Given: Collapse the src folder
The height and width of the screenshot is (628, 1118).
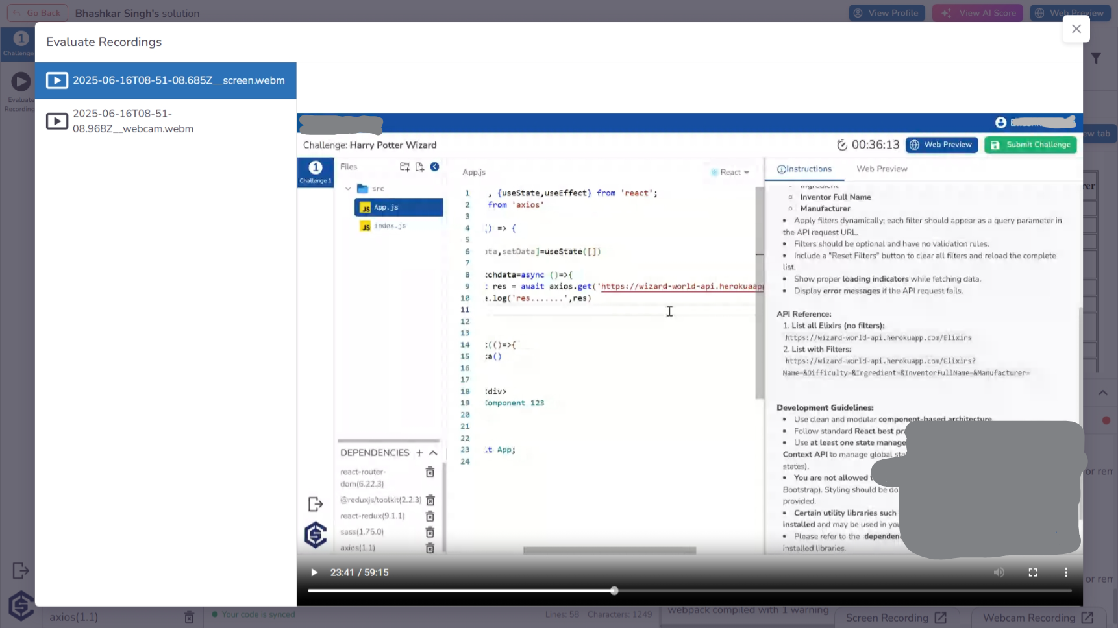Looking at the screenshot, I should 349,189.
